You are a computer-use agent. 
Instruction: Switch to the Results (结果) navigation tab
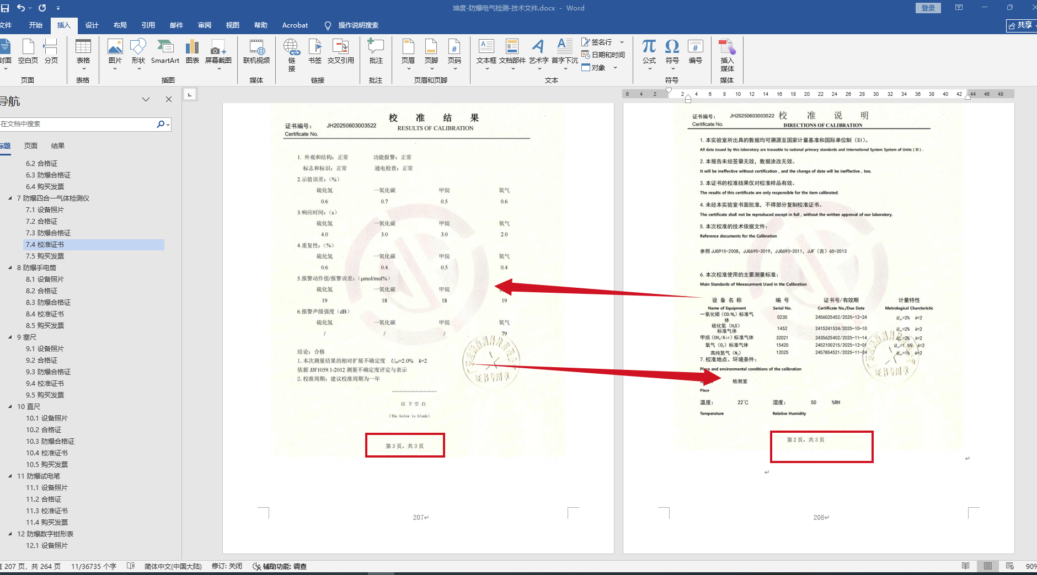[58, 146]
